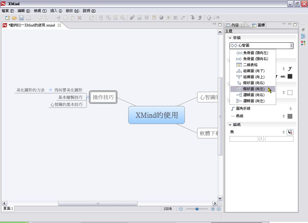
Task: Choose 邏輯圖 (向右) structure
Action: (253, 95)
